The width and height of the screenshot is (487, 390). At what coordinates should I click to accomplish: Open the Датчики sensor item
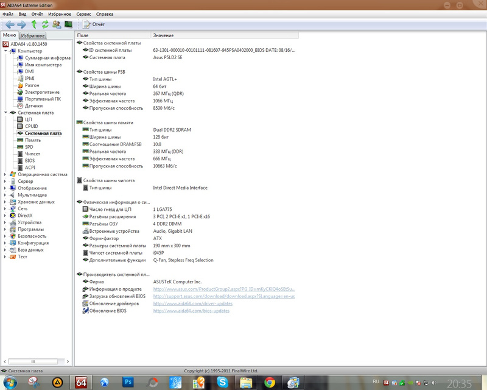click(33, 105)
